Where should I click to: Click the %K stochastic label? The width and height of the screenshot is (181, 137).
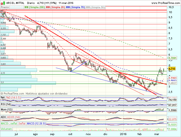tap(3, 98)
